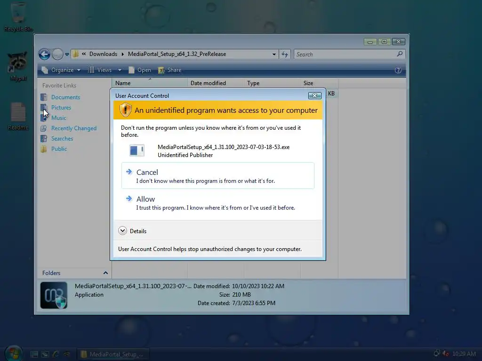Click the MediaPortal_Setup_x64_1.32_PreRelease breadcrumb
482x361 pixels.
[177, 54]
